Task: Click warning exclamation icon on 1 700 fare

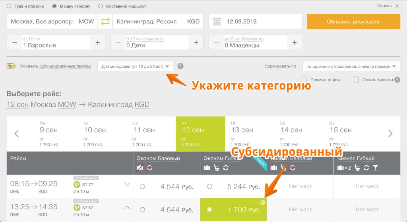Action: 263,202
